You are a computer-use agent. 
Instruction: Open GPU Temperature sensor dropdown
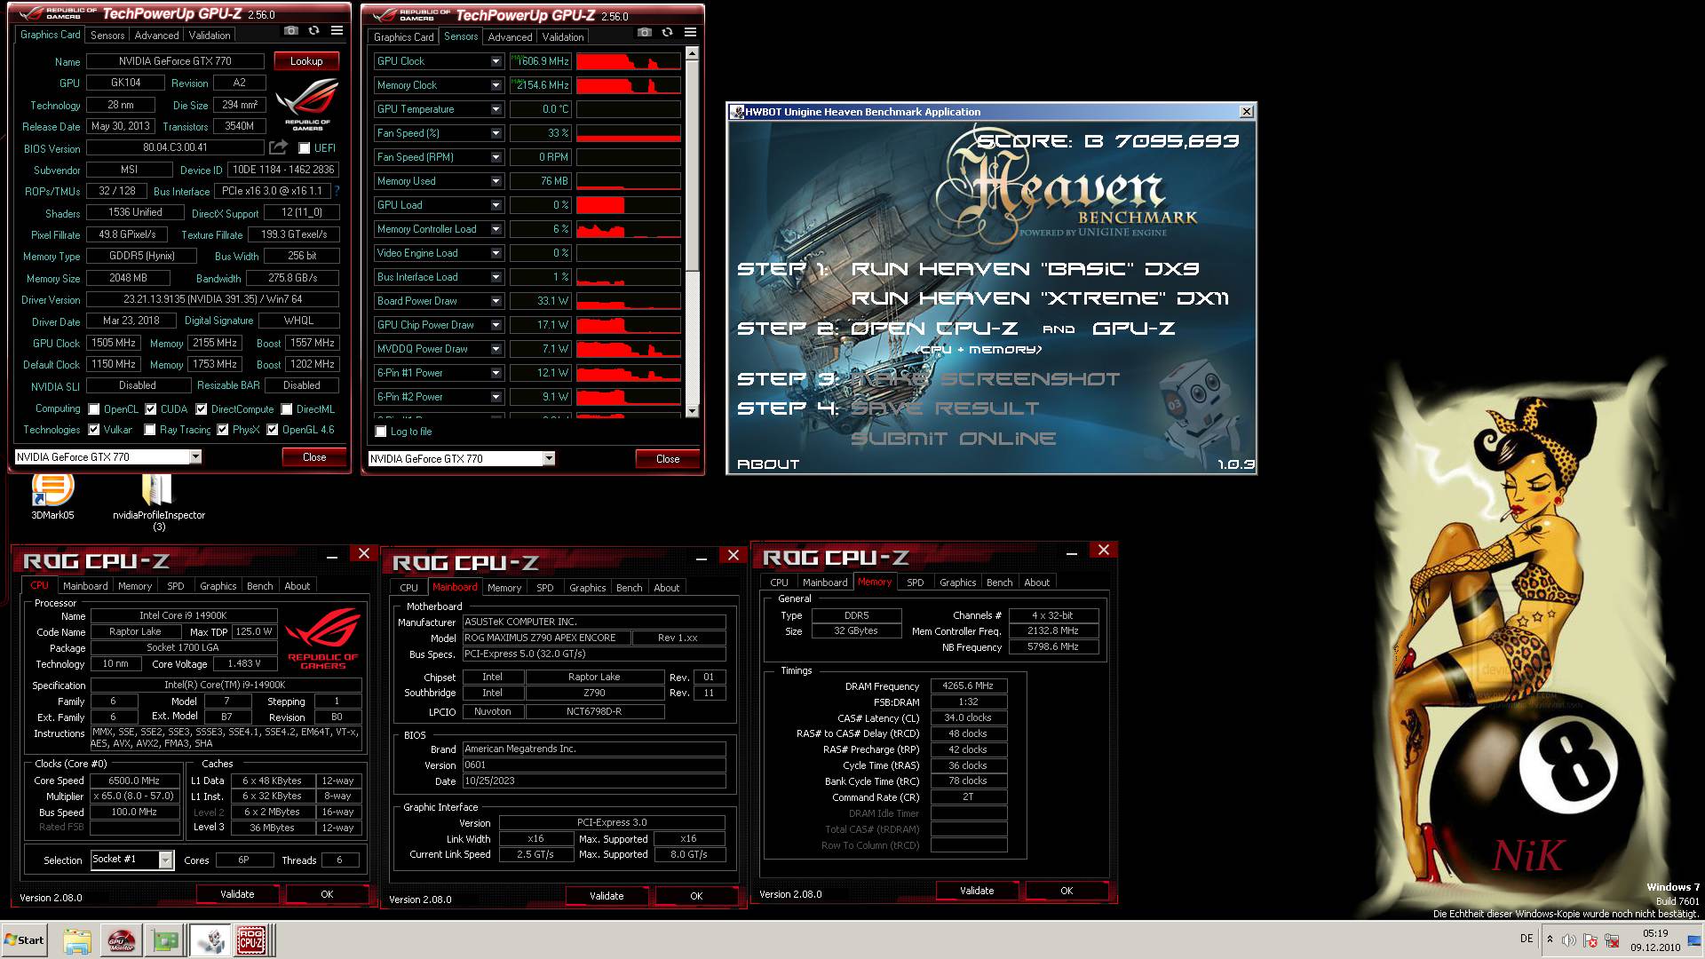tap(496, 109)
